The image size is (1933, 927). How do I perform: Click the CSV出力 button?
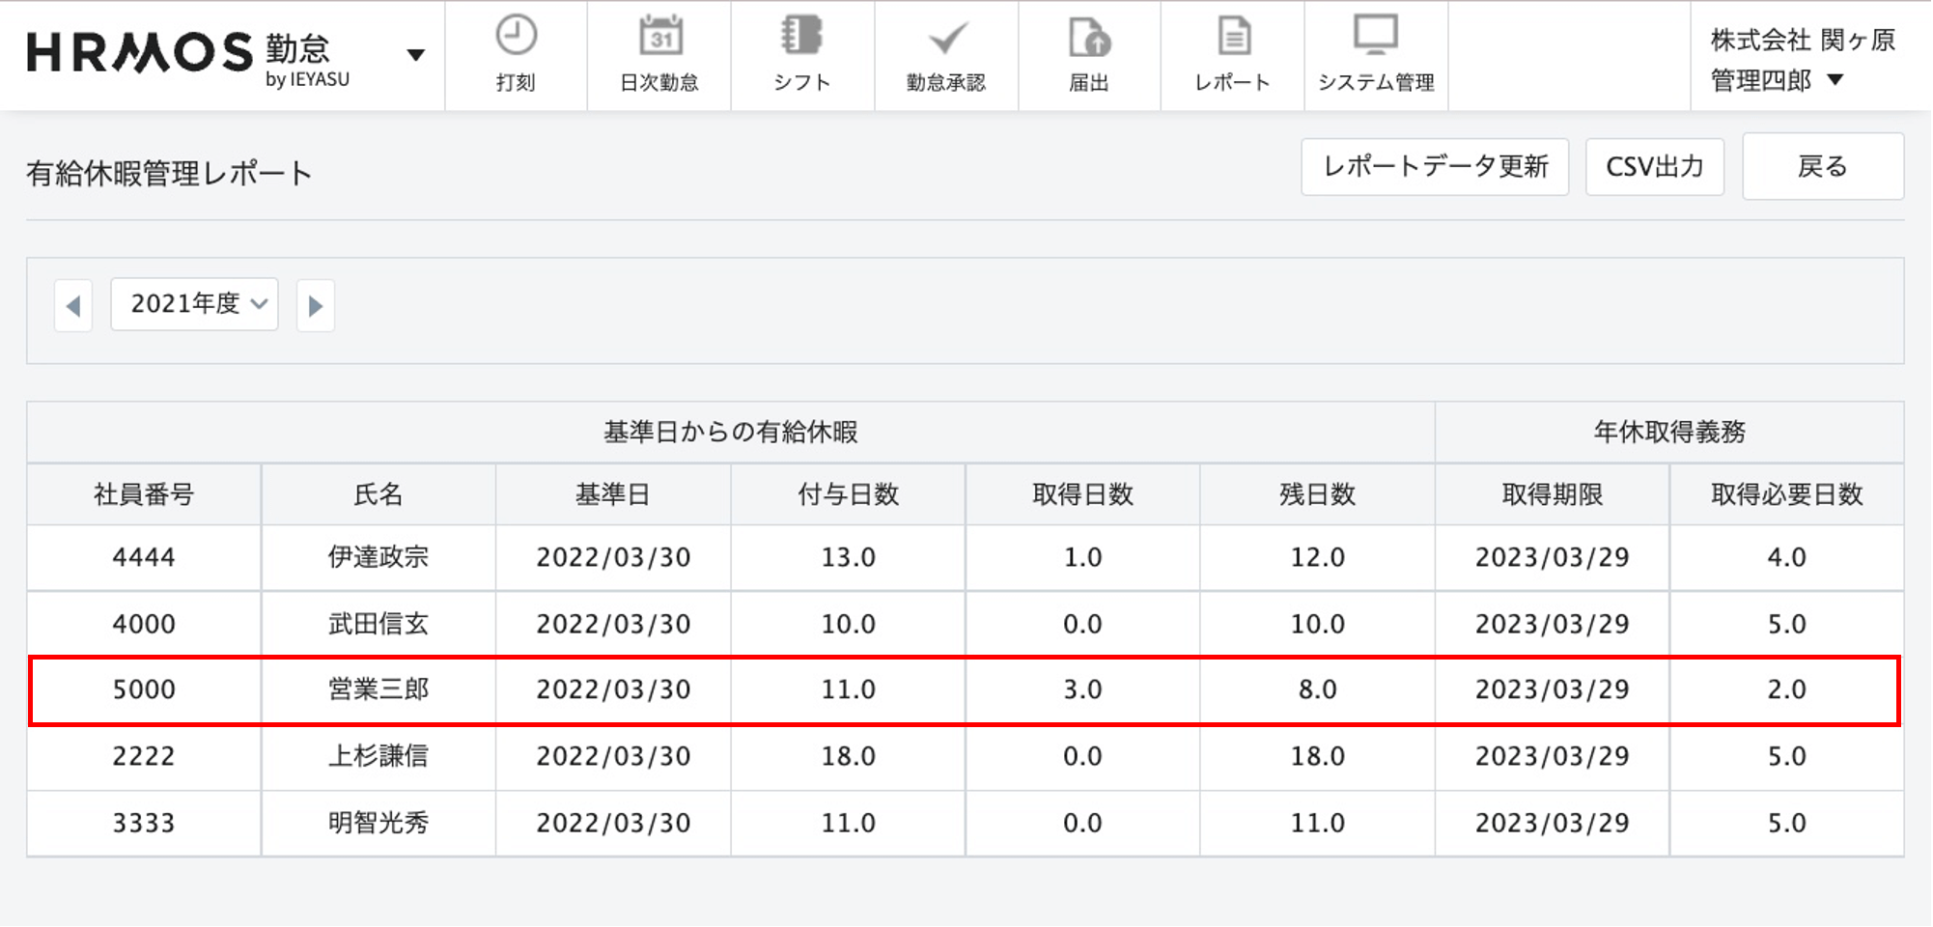click(1654, 167)
